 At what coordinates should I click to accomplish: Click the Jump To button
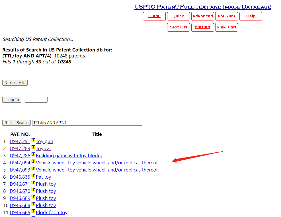click(x=12, y=100)
